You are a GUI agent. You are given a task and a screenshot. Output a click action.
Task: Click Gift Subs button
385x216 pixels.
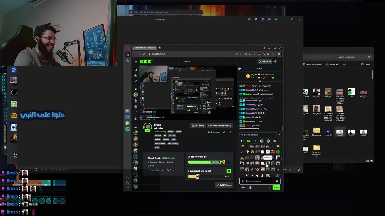pos(198,125)
